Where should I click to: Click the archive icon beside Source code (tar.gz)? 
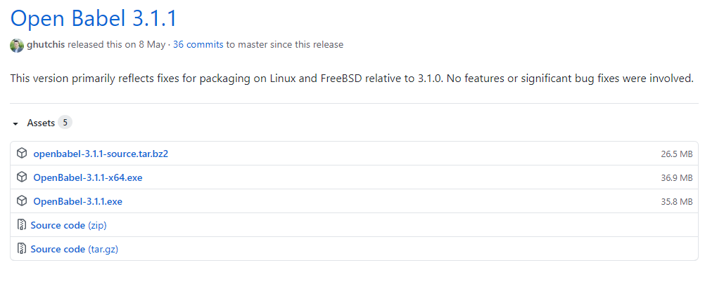click(21, 249)
